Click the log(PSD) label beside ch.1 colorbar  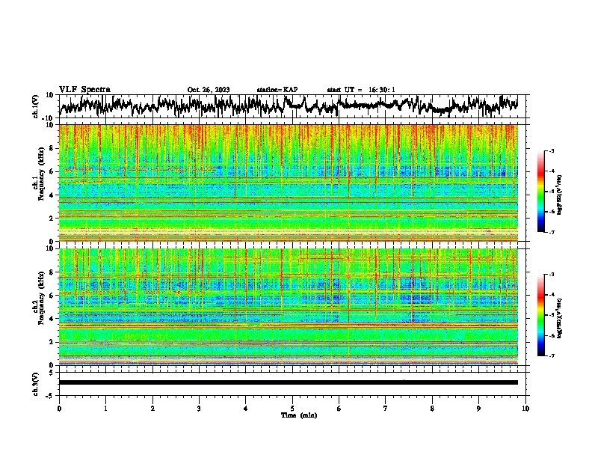click(559, 195)
